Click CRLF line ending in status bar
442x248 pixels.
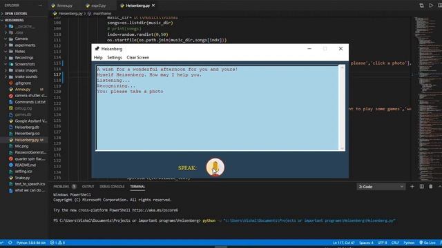click(395, 242)
